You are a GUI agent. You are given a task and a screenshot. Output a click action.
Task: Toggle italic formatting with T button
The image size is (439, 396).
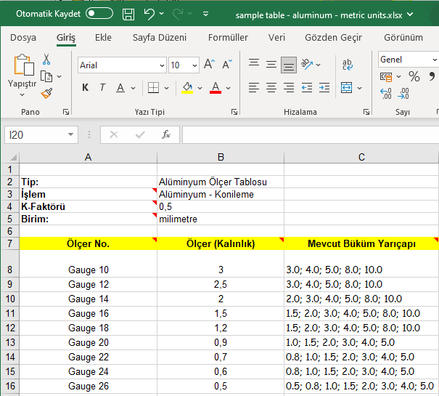click(102, 88)
